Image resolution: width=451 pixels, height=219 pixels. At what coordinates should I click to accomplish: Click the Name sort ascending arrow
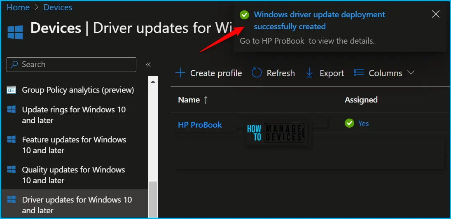[206, 100]
